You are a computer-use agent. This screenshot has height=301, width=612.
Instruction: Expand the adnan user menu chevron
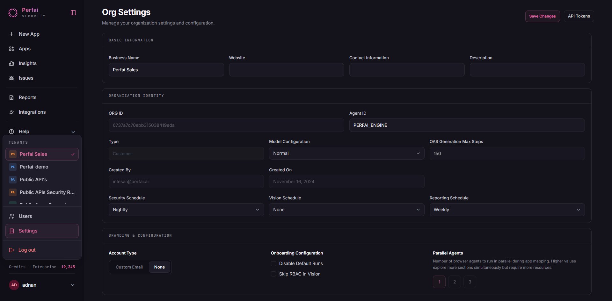click(x=73, y=285)
